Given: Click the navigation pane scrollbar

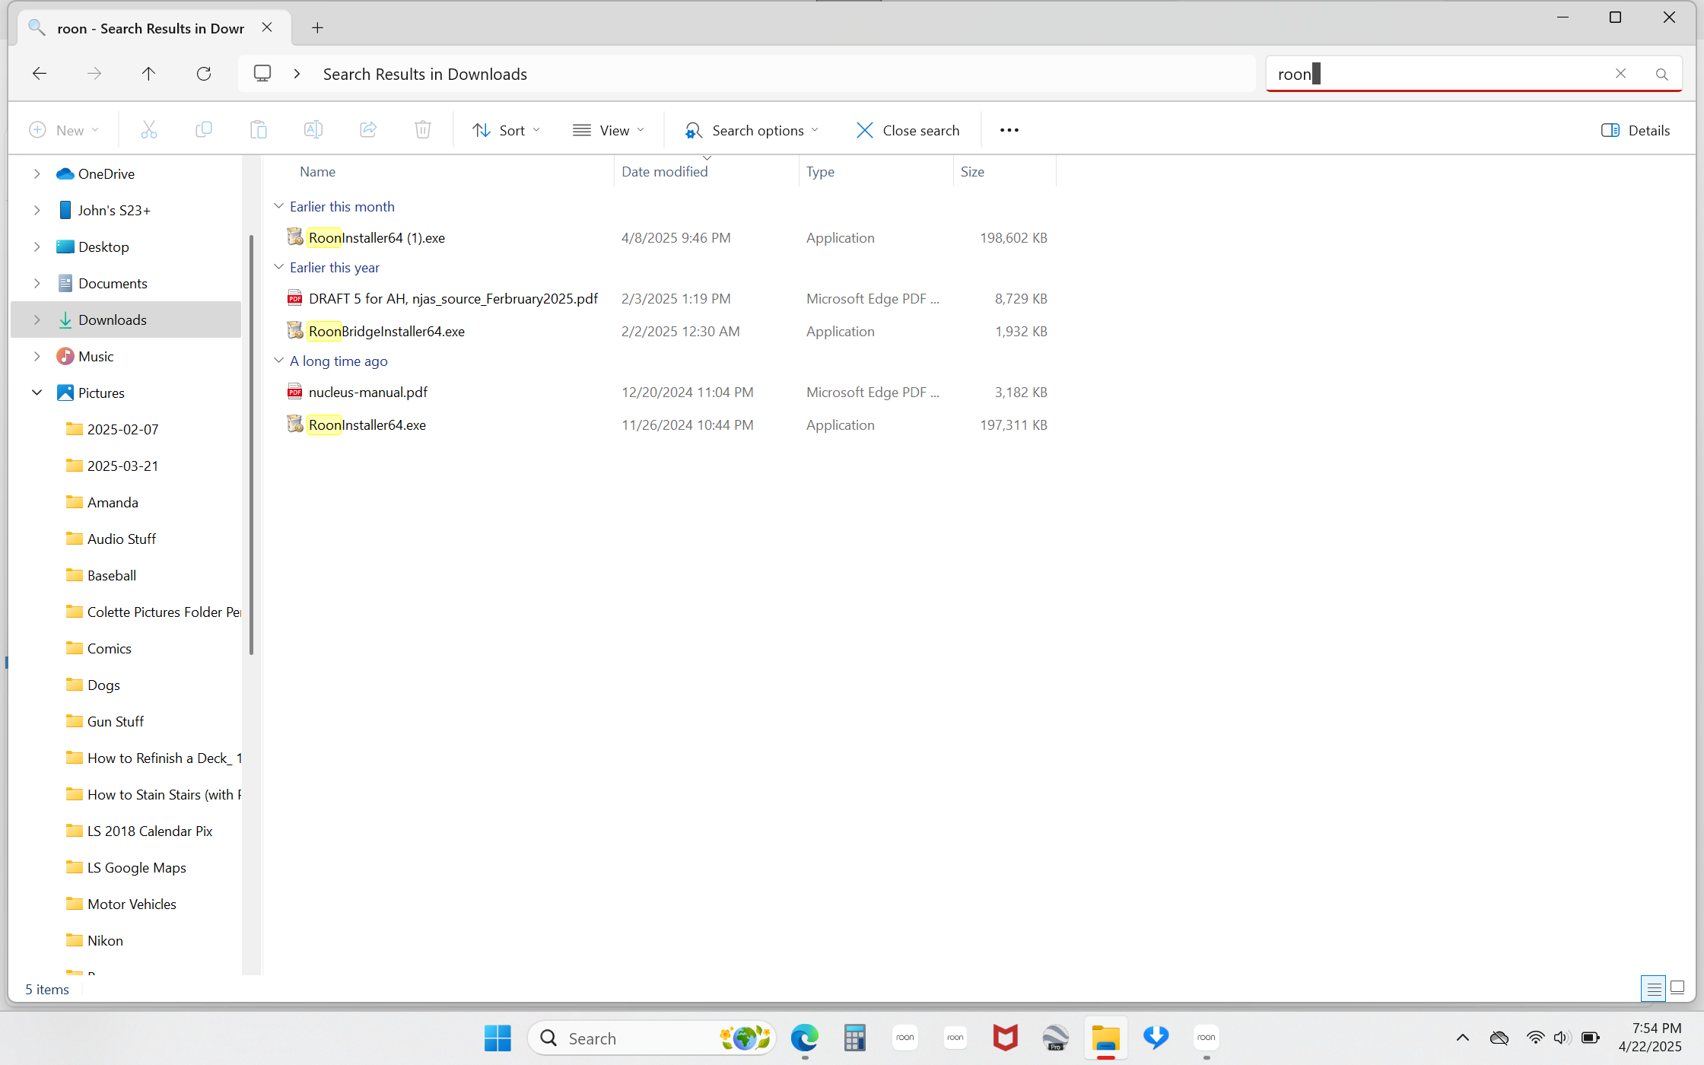Looking at the screenshot, I should [x=251, y=445].
